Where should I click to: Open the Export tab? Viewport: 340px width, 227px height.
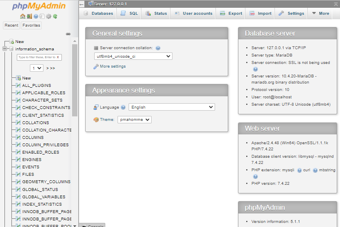click(x=231, y=13)
